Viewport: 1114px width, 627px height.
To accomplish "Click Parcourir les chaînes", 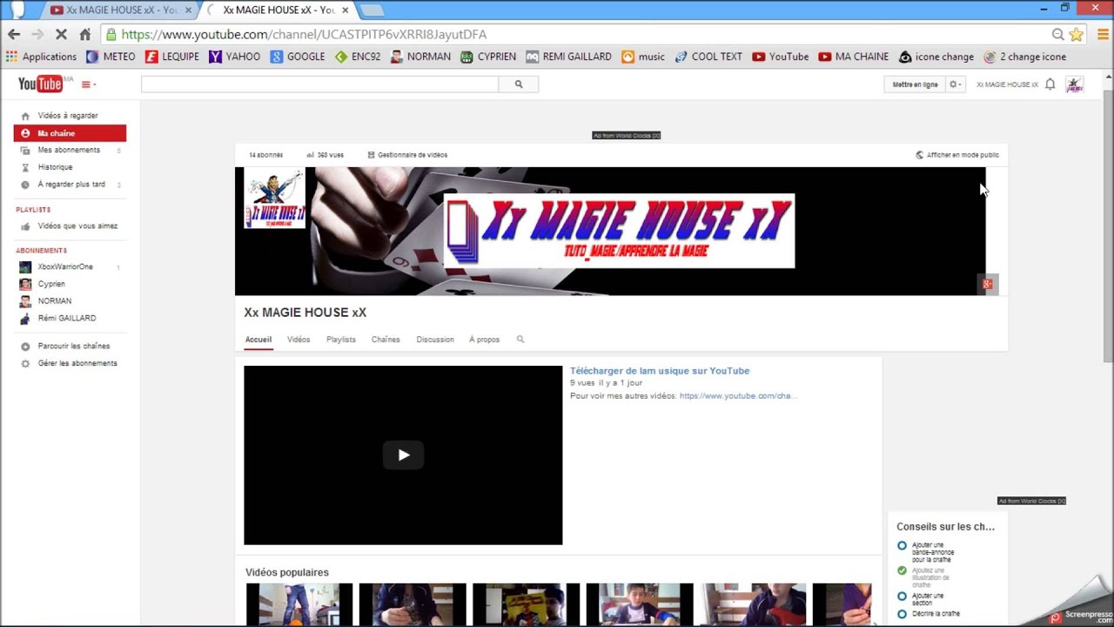I will point(74,347).
